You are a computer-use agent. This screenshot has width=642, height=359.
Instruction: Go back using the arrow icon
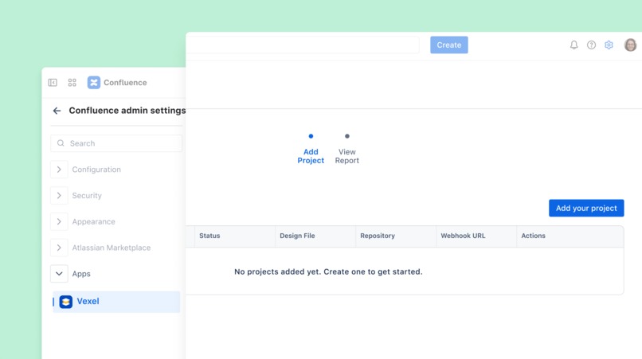[x=57, y=111]
